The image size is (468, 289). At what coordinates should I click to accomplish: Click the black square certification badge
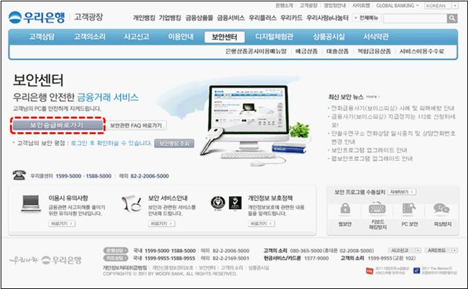pos(235,203)
